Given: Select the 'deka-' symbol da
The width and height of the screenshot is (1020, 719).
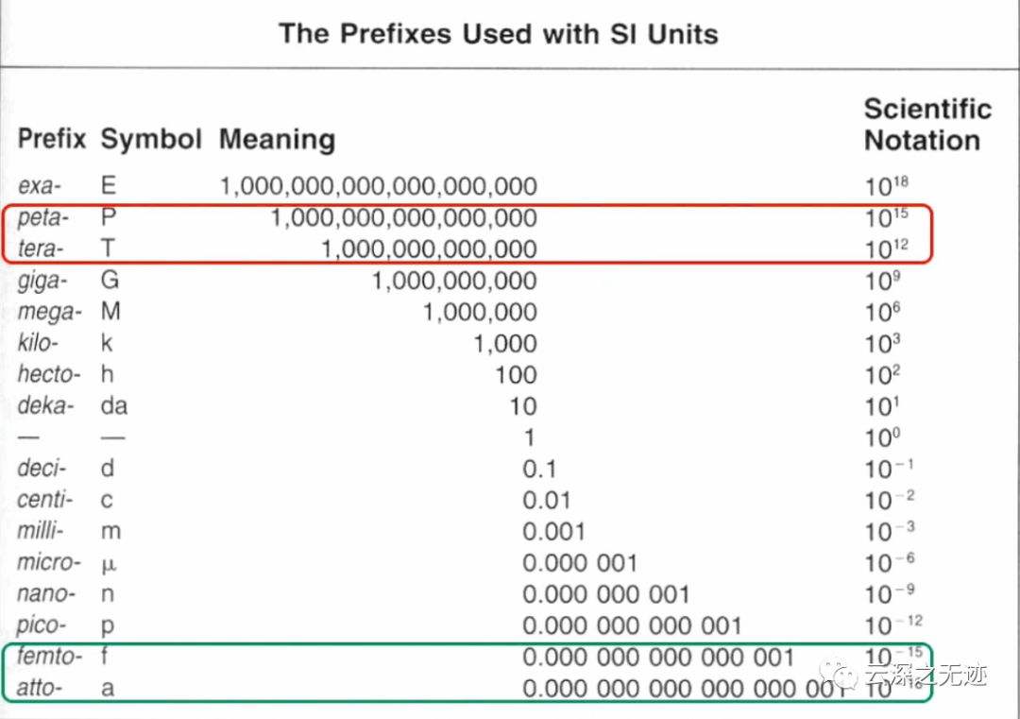Looking at the screenshot, I should tap(114, 405).
